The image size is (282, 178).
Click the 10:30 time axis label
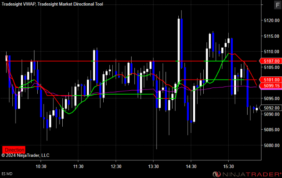41,167
